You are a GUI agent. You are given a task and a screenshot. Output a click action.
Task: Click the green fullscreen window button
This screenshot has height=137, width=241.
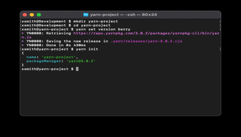[39, 15]
